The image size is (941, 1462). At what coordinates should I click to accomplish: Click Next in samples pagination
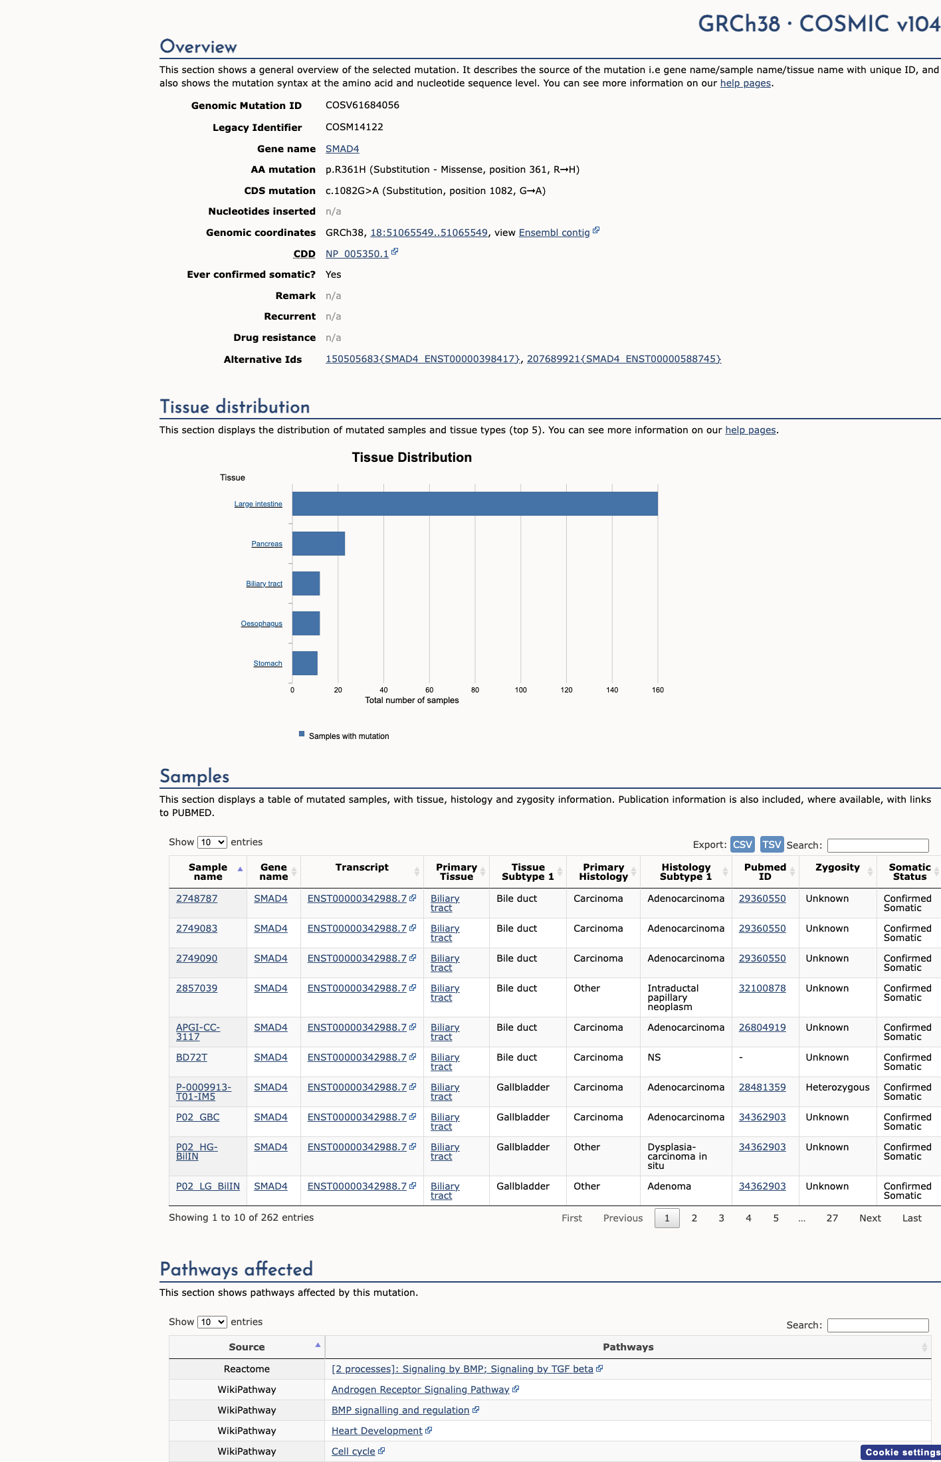pyautogui.click(x=870, y=1218)
